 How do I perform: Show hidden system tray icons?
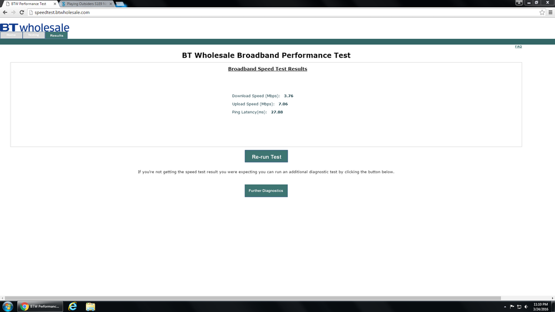pos(505,306)
